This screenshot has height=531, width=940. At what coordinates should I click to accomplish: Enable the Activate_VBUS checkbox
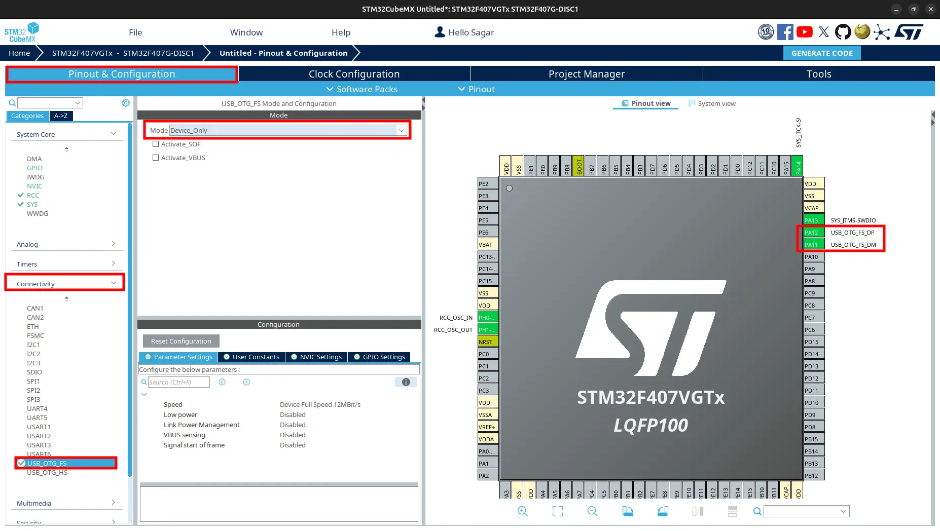point(156,158)
